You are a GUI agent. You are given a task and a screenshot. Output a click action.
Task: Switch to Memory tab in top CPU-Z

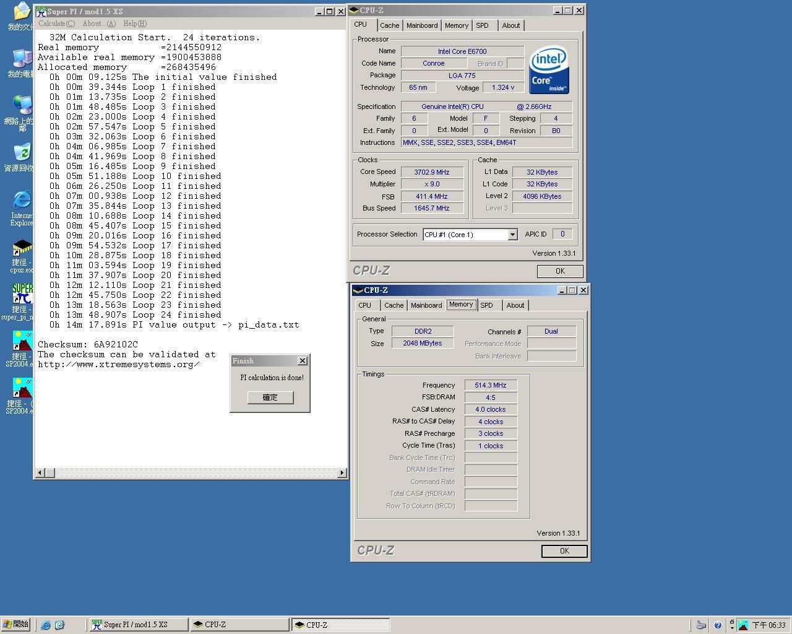tap(457, 25)
